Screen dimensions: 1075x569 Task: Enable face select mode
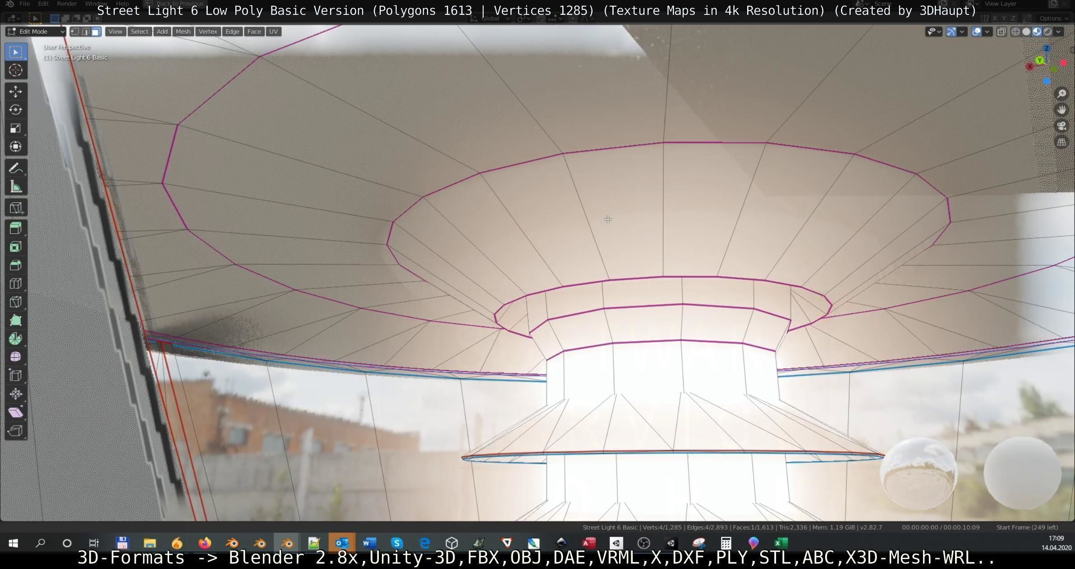96,32
